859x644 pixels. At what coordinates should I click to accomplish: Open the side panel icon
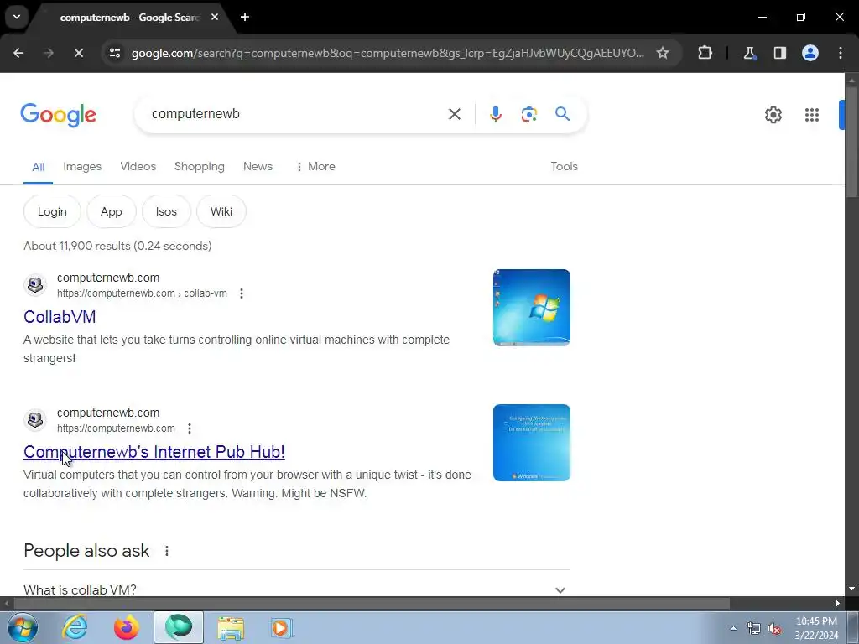pyautogui.click(x=779, y=53)
